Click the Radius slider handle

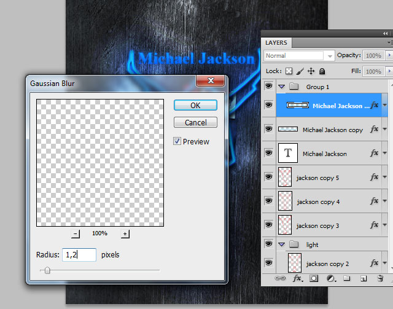pyautogui.click(x=47, y=270)
